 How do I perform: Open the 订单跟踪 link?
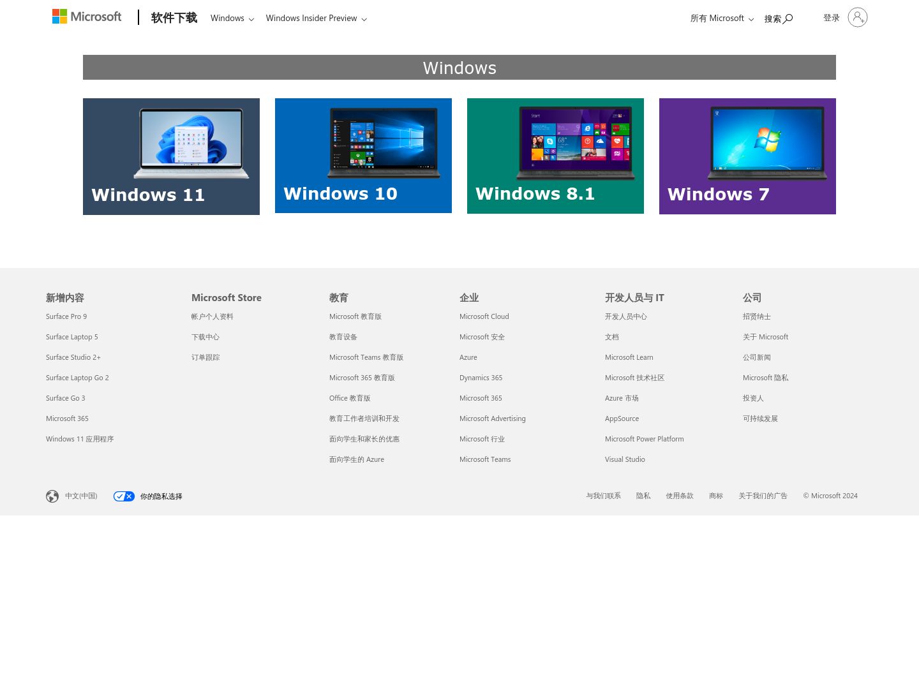[205, 357]
